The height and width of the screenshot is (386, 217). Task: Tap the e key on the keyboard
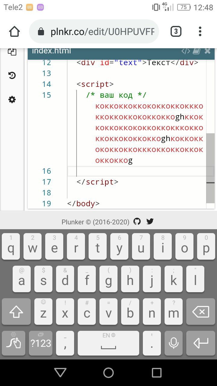[x=54, y=246]
